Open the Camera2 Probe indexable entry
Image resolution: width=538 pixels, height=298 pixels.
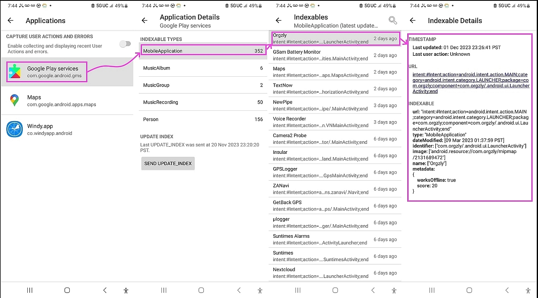(x=335, y=139)
